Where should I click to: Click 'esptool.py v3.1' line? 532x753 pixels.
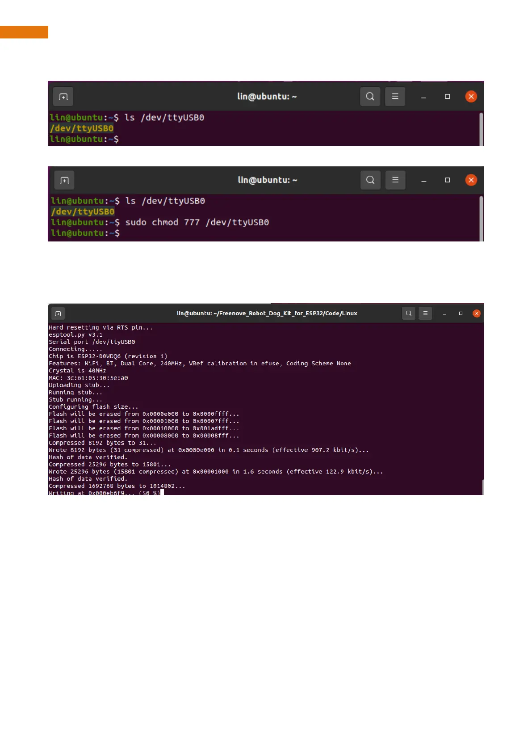pyautogui.click(x=75, y=335)
